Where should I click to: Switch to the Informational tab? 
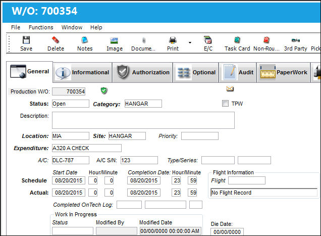point(82,72)
